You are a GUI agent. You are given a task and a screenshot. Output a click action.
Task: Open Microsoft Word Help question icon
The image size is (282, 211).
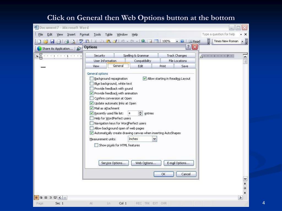[x=182, y=41]
